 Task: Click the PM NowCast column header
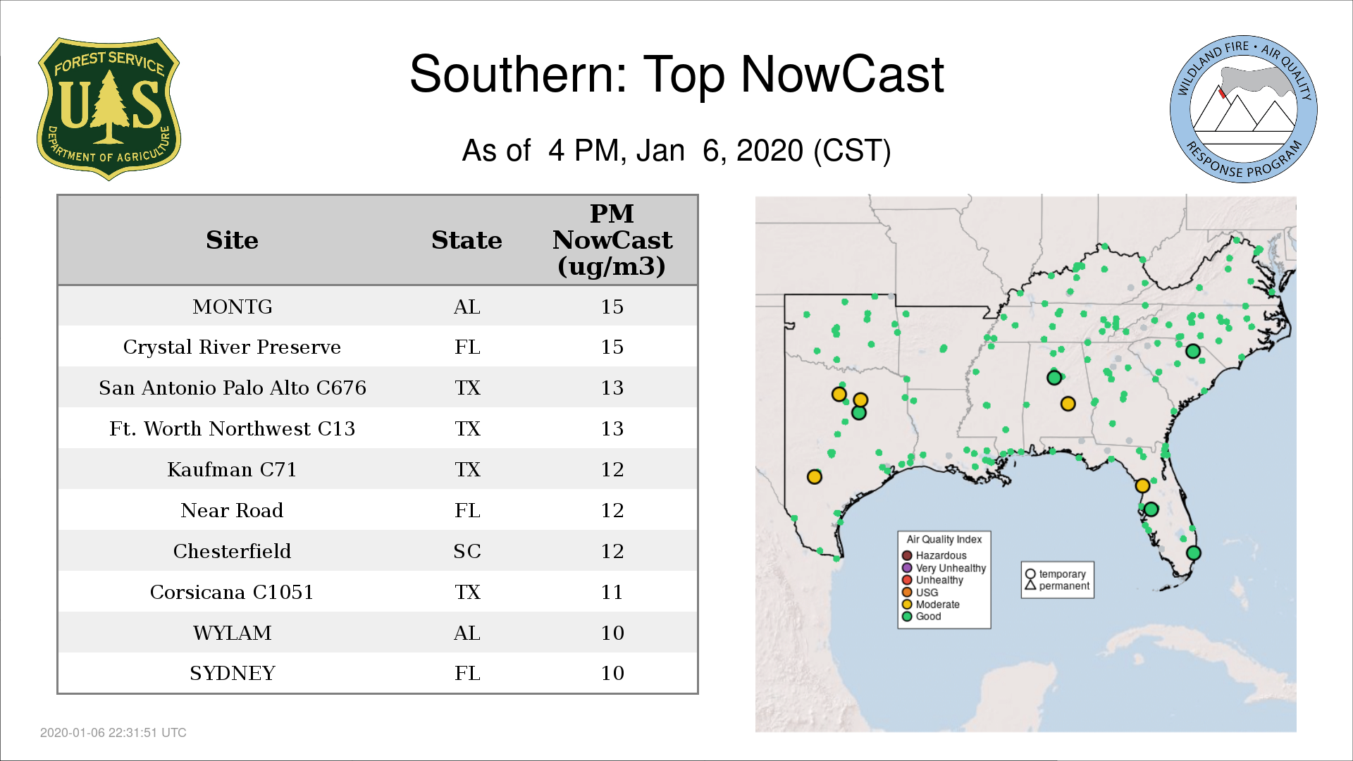(x=612, y=240)
